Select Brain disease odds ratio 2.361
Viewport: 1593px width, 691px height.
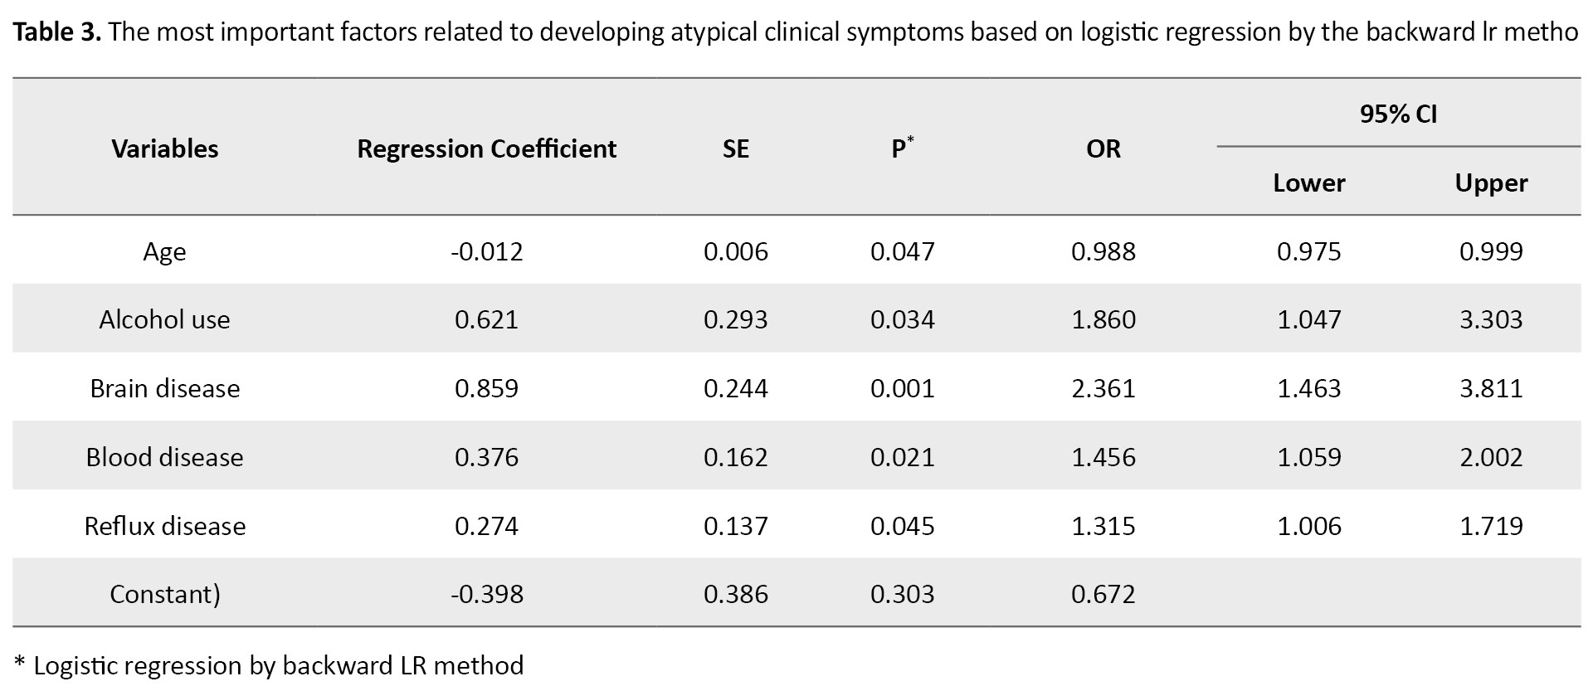pyautogui.click(x=1103, y=388)
